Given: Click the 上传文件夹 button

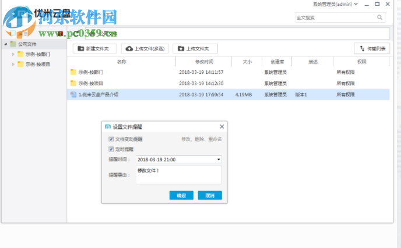Looking at the screenshot, I should click(195, 48).
